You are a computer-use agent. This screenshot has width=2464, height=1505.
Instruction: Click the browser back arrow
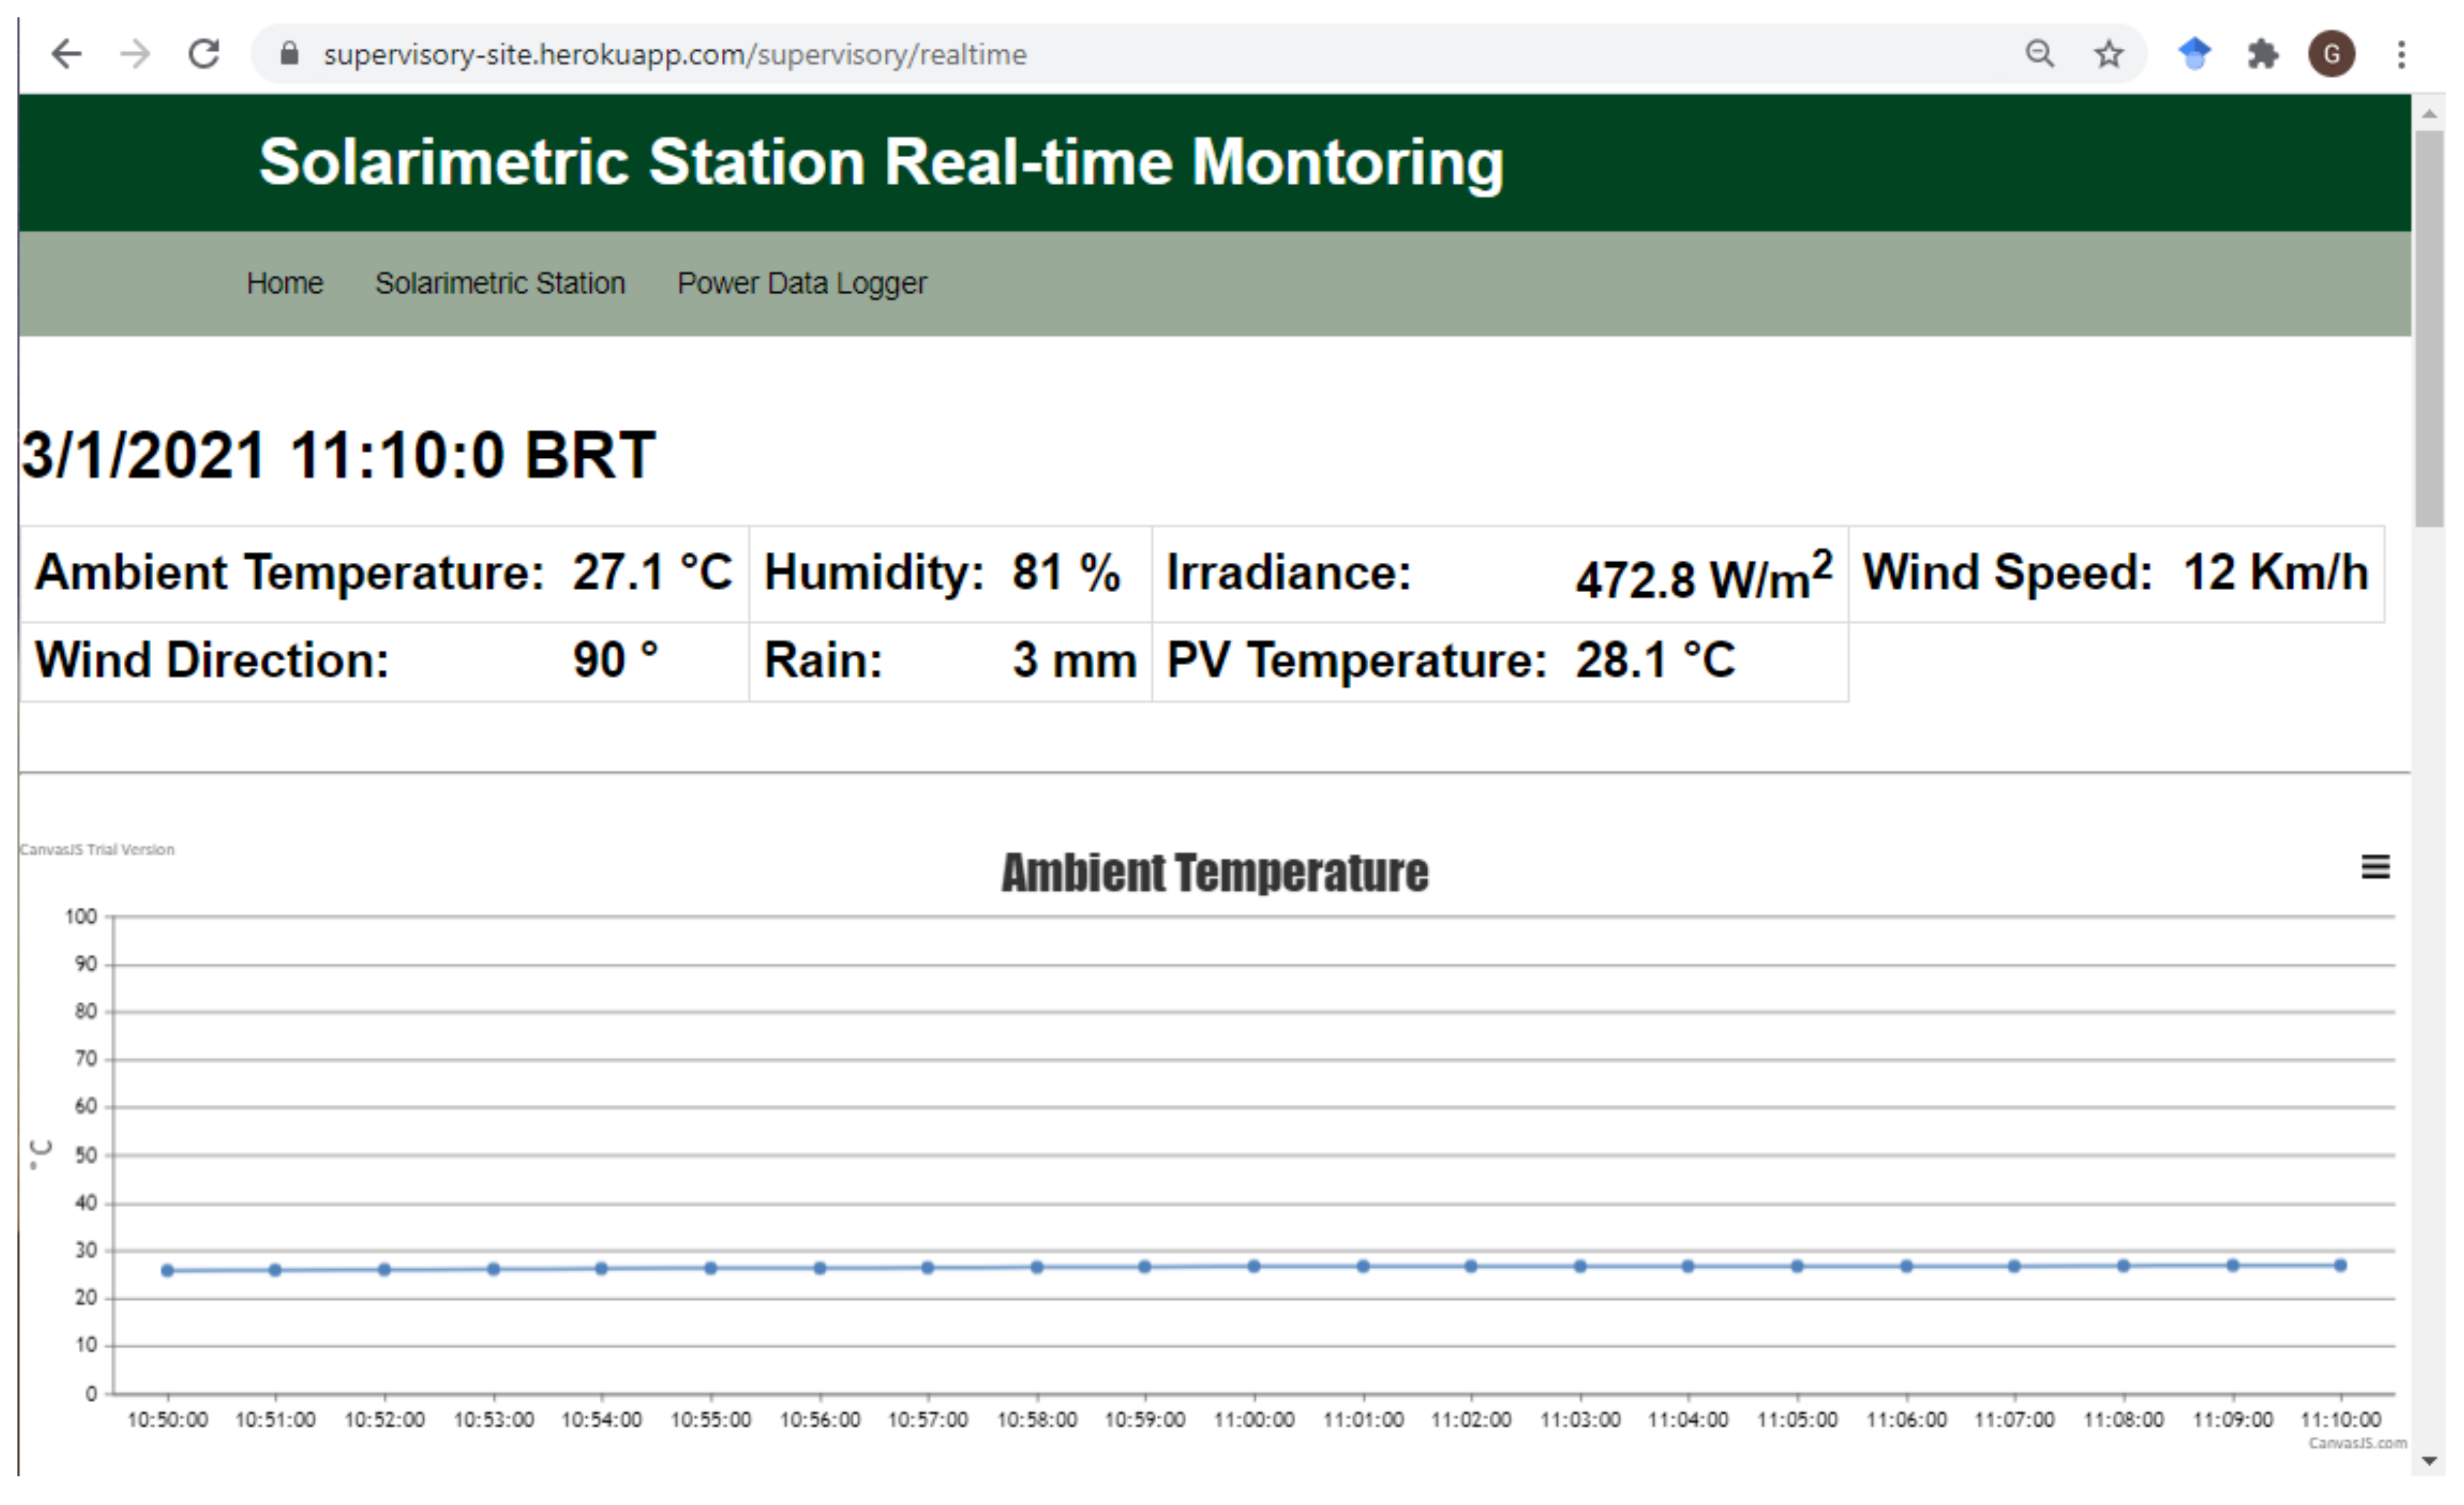pos(66,54)
